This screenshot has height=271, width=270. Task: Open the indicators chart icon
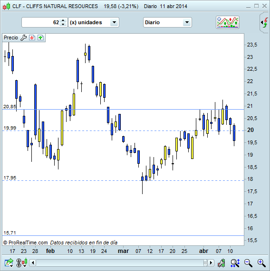[x=228, y=22]
